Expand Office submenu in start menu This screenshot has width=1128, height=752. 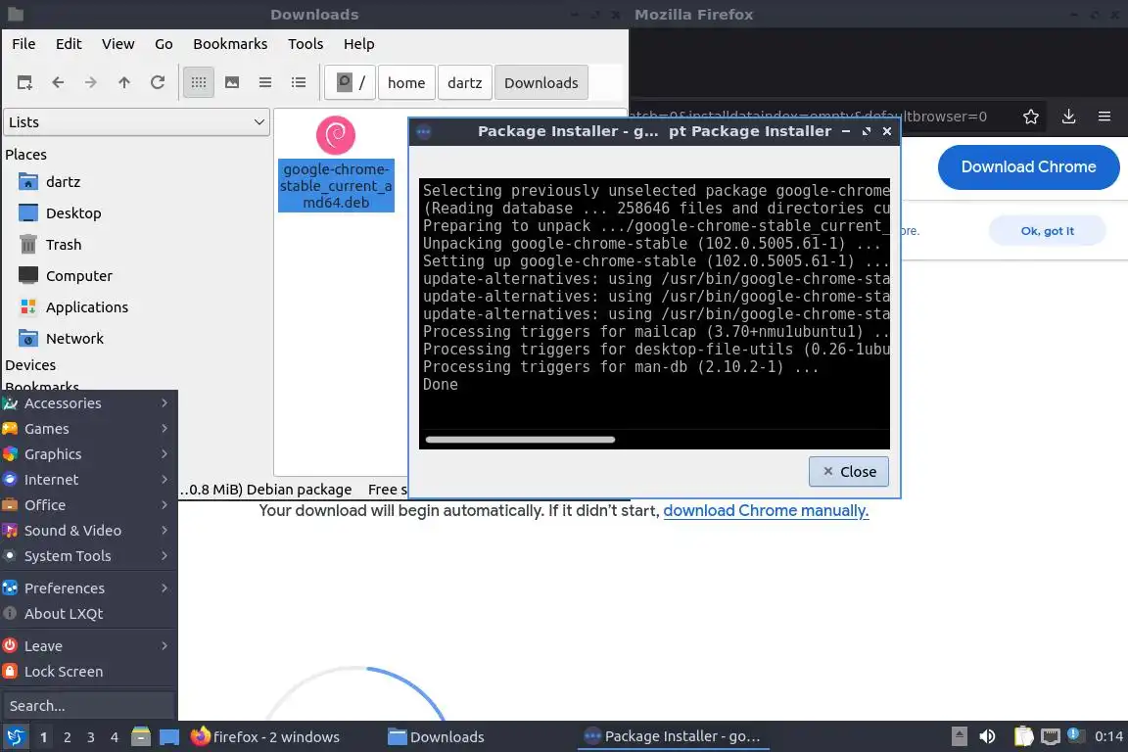click(x=88, y=505)
